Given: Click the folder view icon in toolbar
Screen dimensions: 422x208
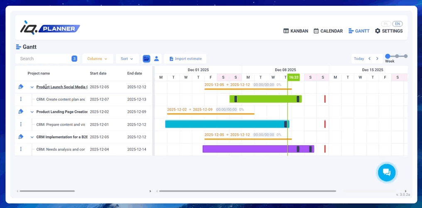Looking at the screenshot, I should coord(146,59).
